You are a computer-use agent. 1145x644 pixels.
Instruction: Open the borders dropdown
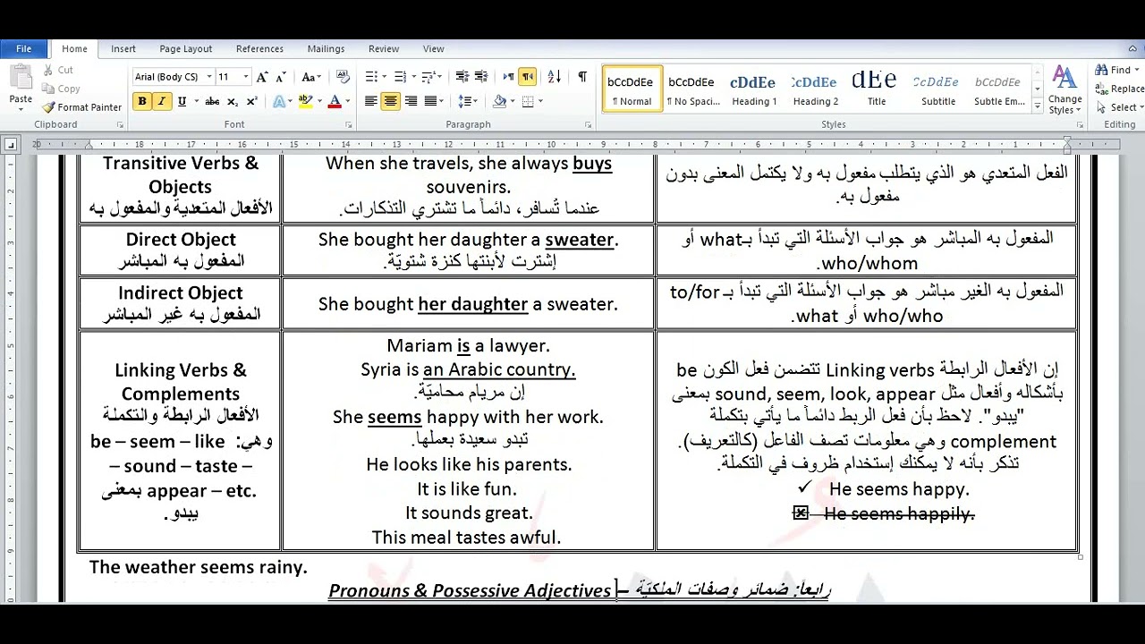tap(540, 101)
